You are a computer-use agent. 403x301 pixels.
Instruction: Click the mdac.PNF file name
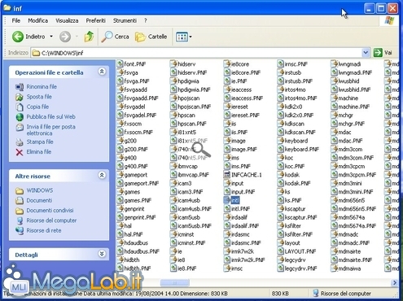coord(350,141)
